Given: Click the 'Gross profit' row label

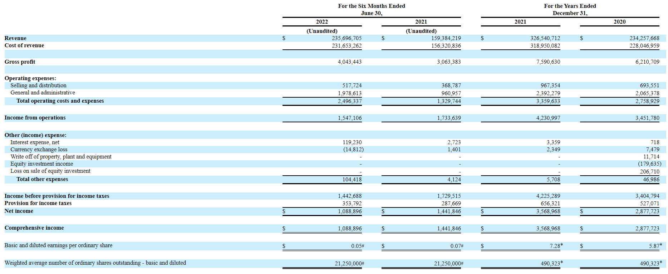Looking at the screenshot, I should 20,62.
